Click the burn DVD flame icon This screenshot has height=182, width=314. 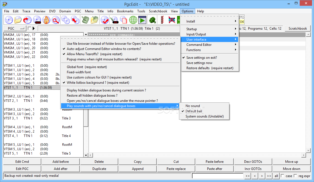46,20
